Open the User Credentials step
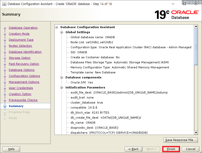The image size is (202, 153). pyautogui.click(x=21, y=88)
